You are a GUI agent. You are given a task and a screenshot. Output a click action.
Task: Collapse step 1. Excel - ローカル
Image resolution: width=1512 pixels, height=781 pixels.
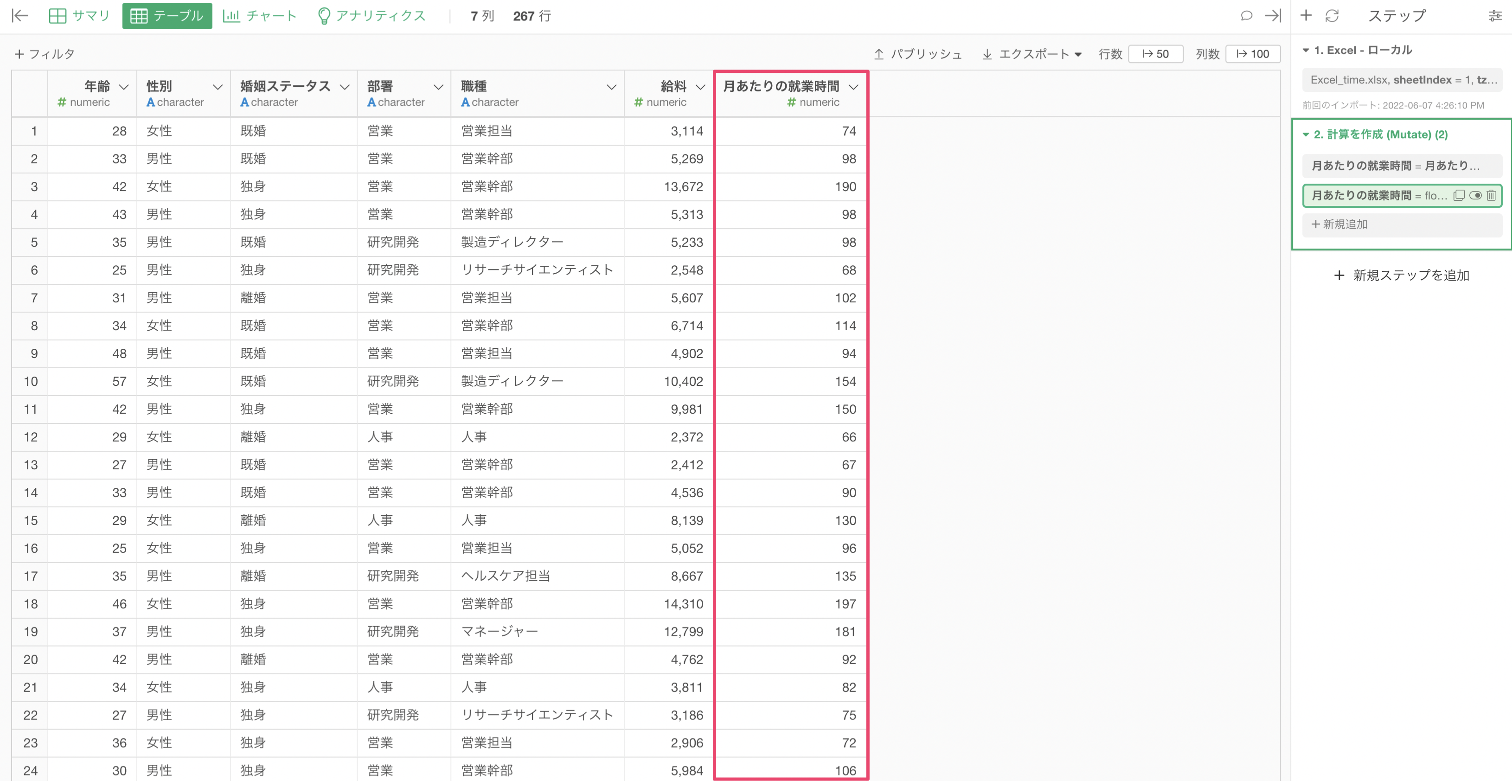(x=1306, y=51)
